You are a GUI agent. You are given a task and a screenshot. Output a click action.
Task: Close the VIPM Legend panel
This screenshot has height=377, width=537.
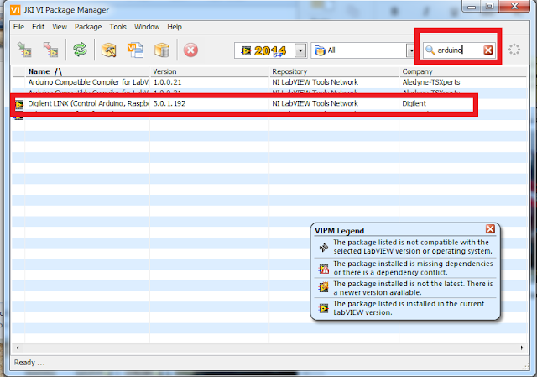point(490,229)
